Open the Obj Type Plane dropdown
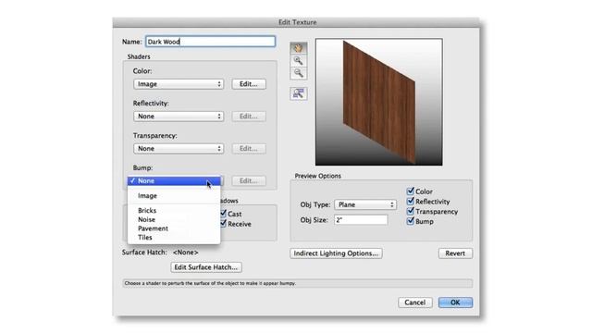The width and height of the screenshot is (592, 333). [365, 204]
